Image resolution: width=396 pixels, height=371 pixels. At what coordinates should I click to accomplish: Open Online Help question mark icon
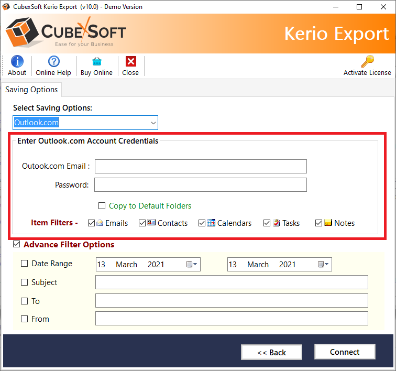tap(54, 61)
